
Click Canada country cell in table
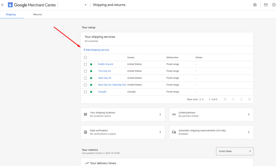(131, 91)
